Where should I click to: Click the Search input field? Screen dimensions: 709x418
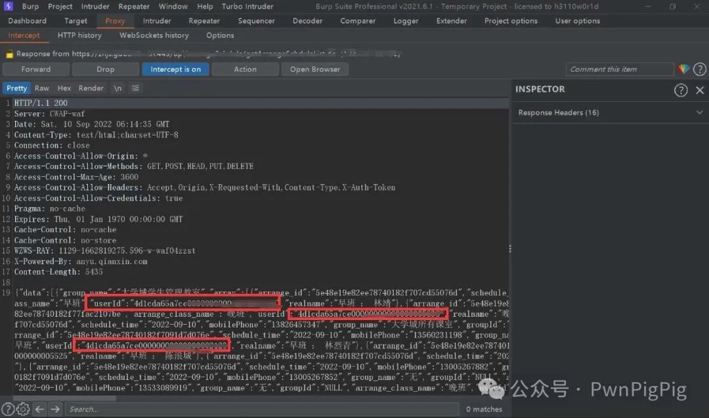point(262,409)
